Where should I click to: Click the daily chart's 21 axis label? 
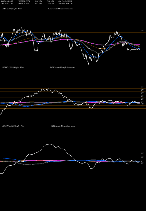[142, 52]
